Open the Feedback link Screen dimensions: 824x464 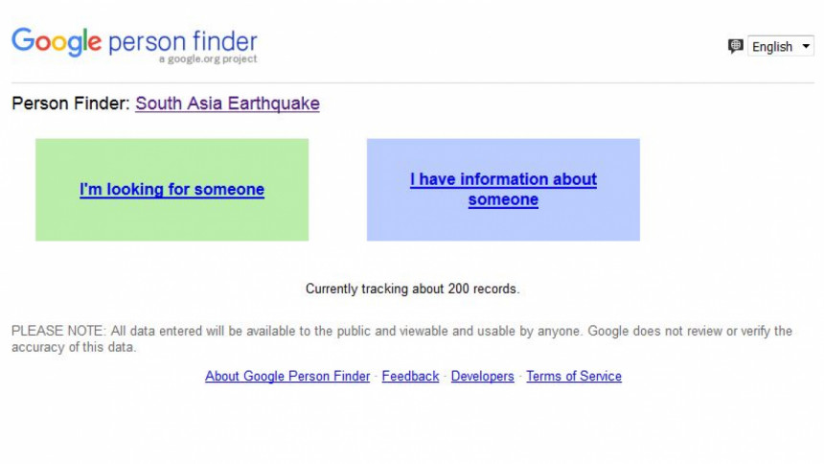(410, 376)
